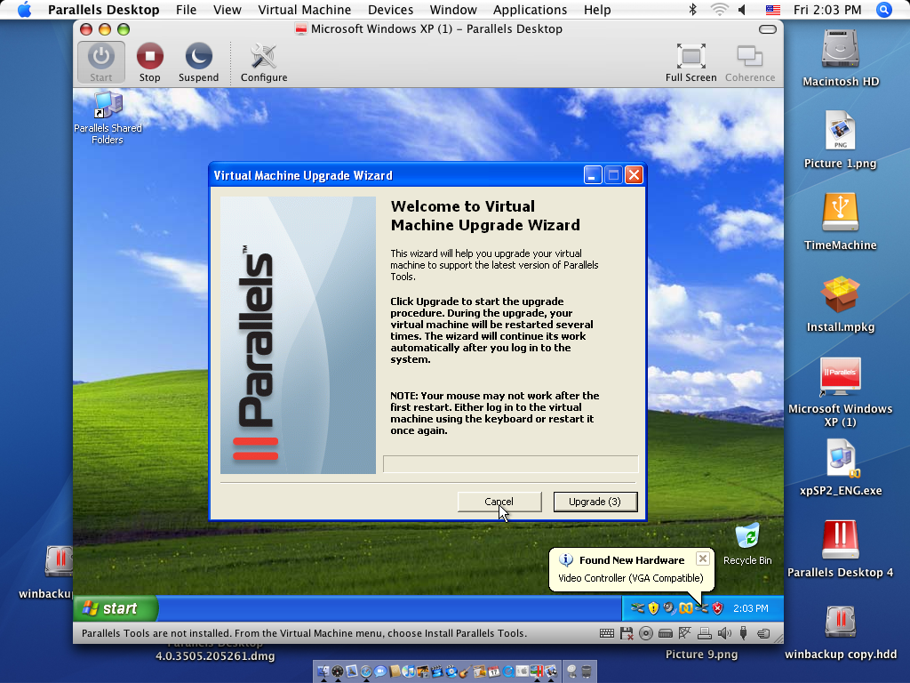Click the speaker tray icon in XP taskbar
The width and height of the screenshot is (910, 683).
[x=670, y=608]
